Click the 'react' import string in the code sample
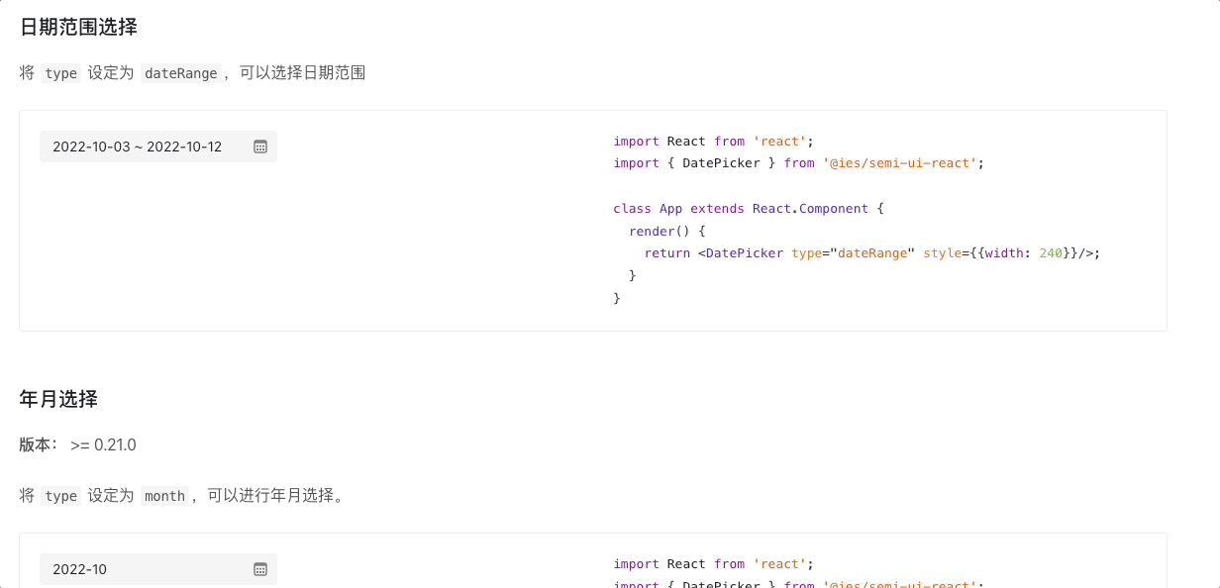 tap(780, 141)
